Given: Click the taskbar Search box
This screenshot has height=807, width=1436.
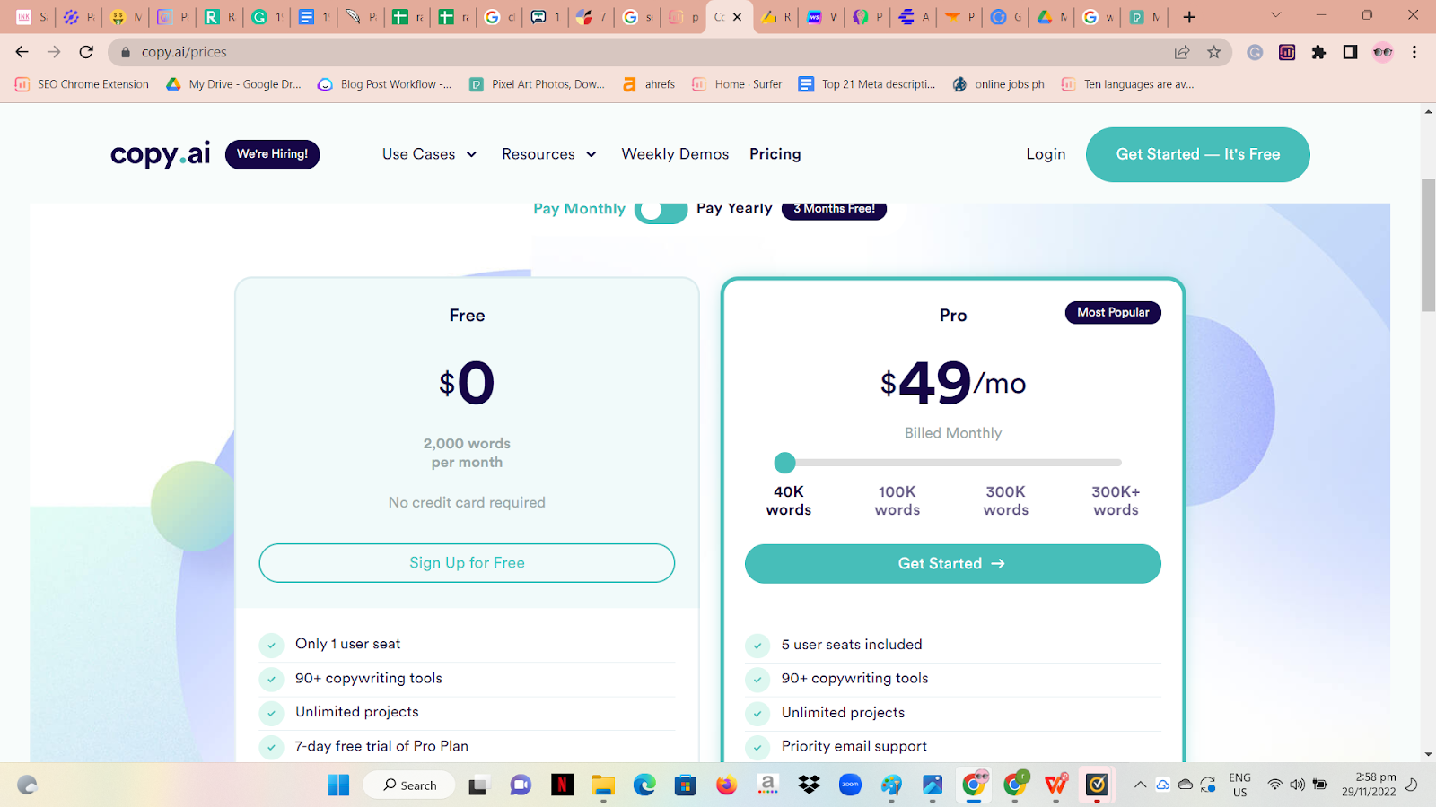Looking at the screenshot, I should pos(409,785).
